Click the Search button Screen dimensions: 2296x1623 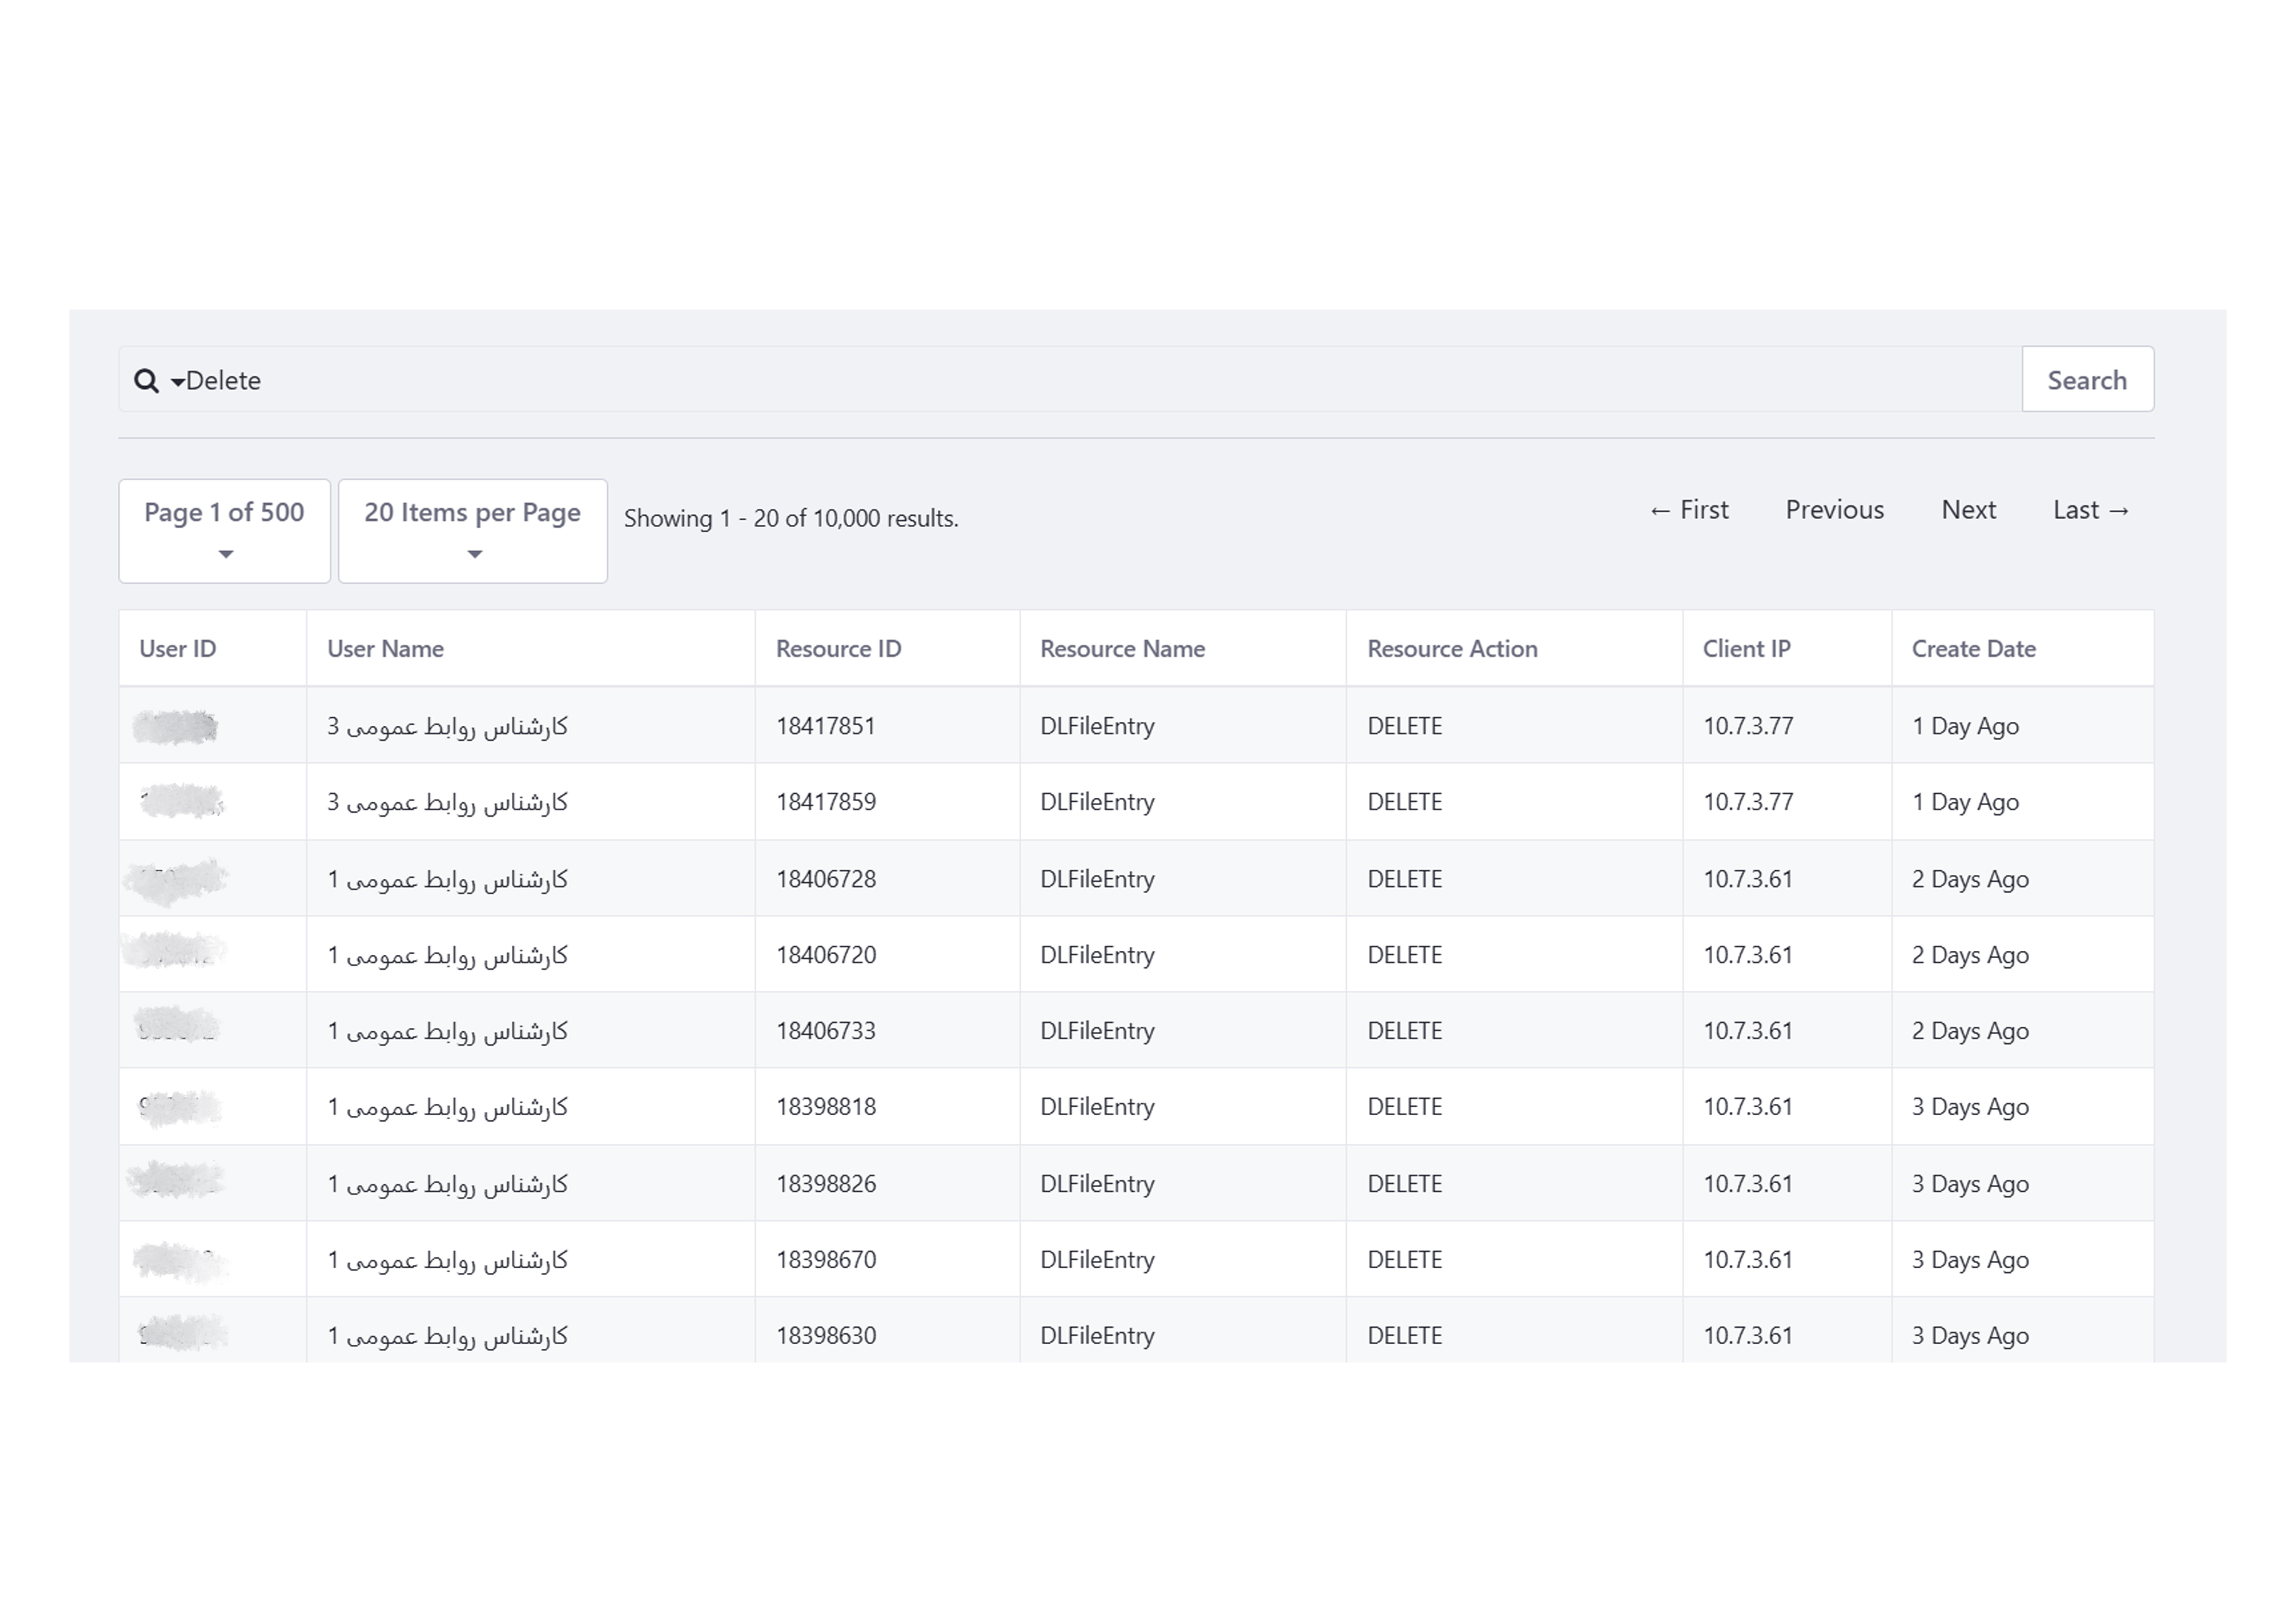[x=2087, y=379]
